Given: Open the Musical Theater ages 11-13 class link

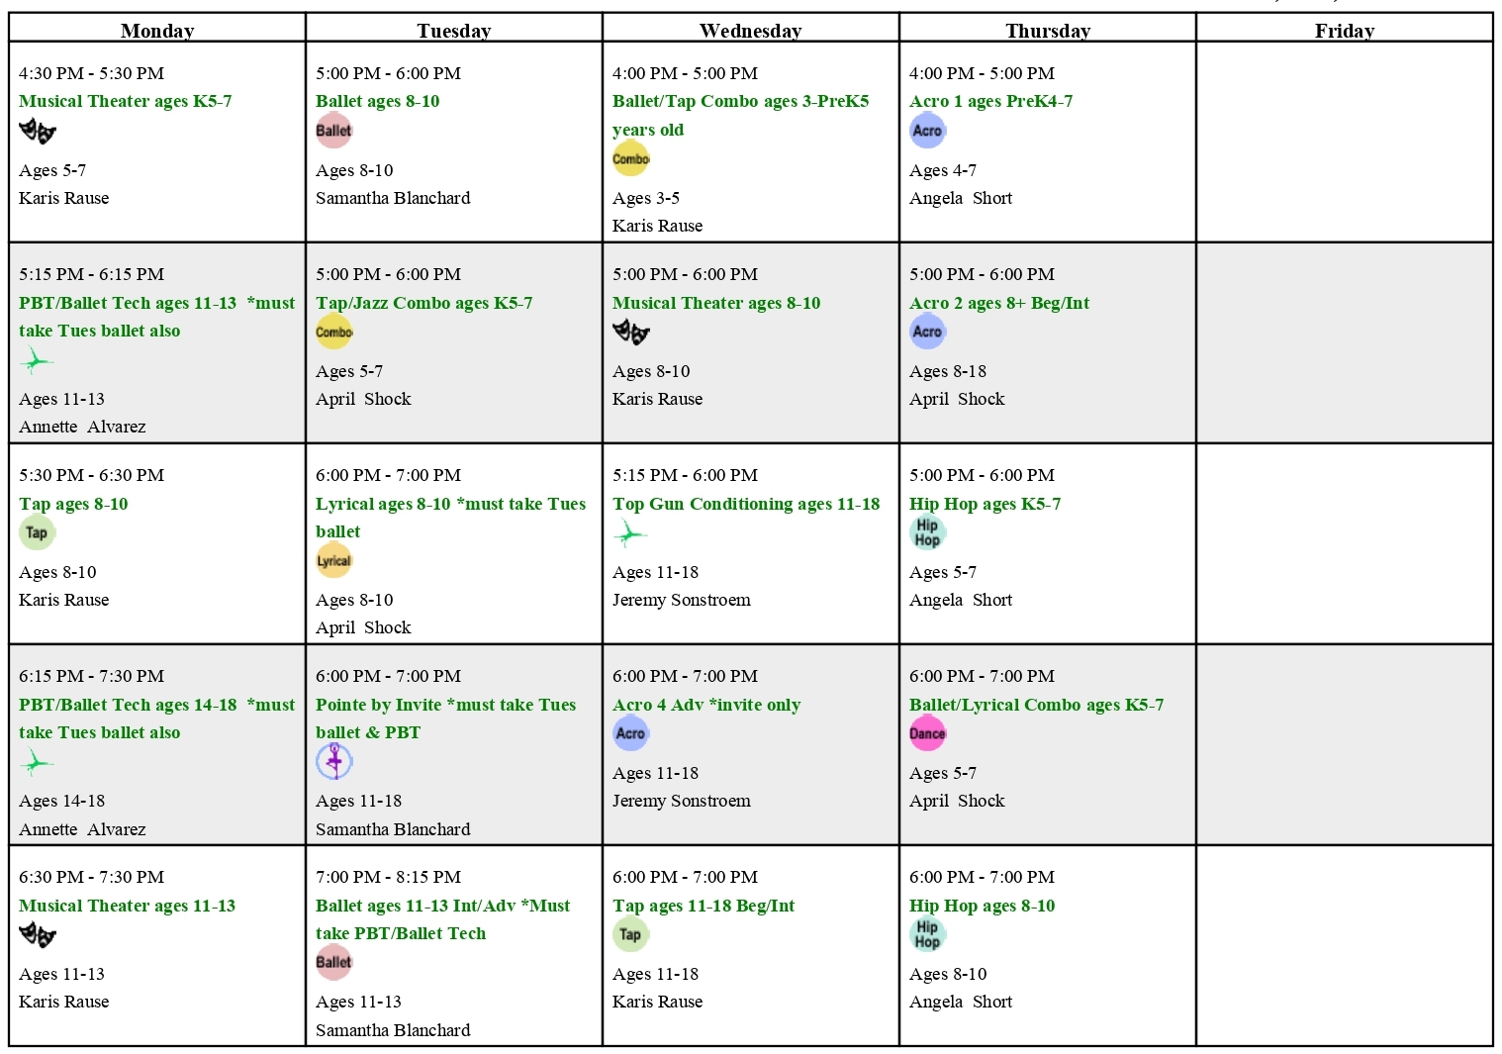Looking at the screenshot, I should 127,906.
